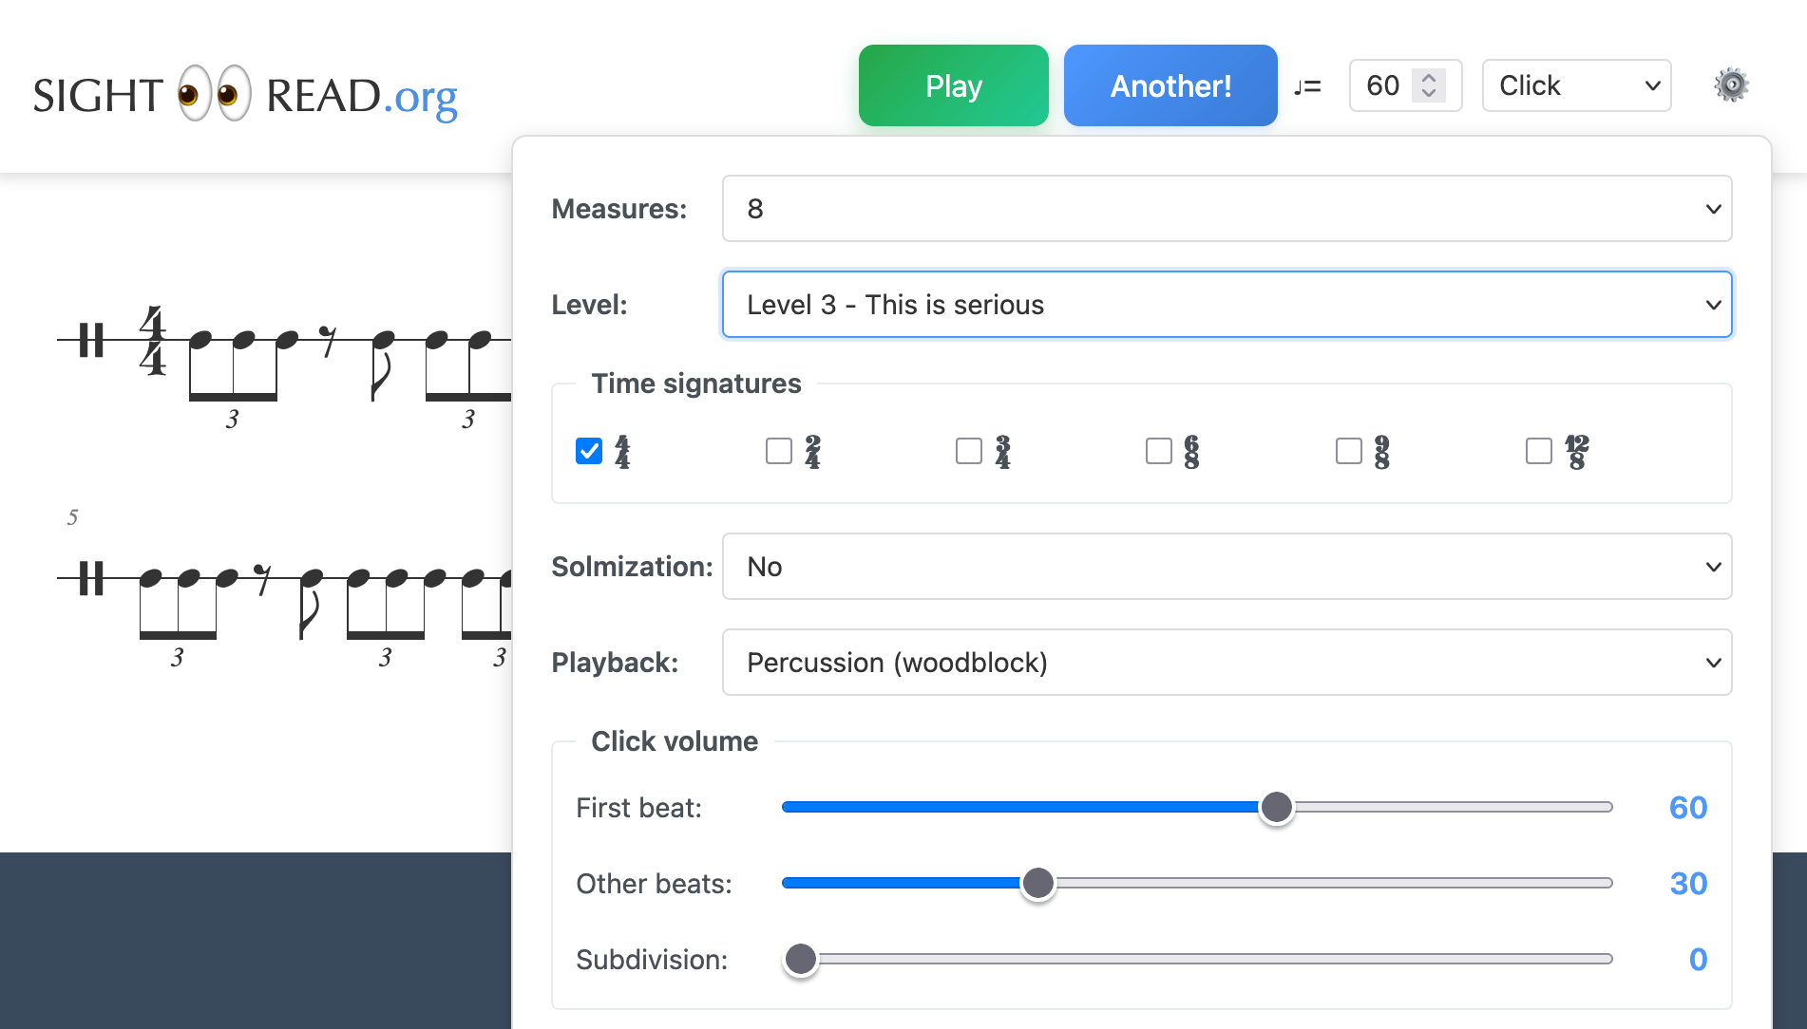Screen dimensions: 1807x1029
Task: Click the 12/8 time signature glyph
Action: pos(1576,452)
